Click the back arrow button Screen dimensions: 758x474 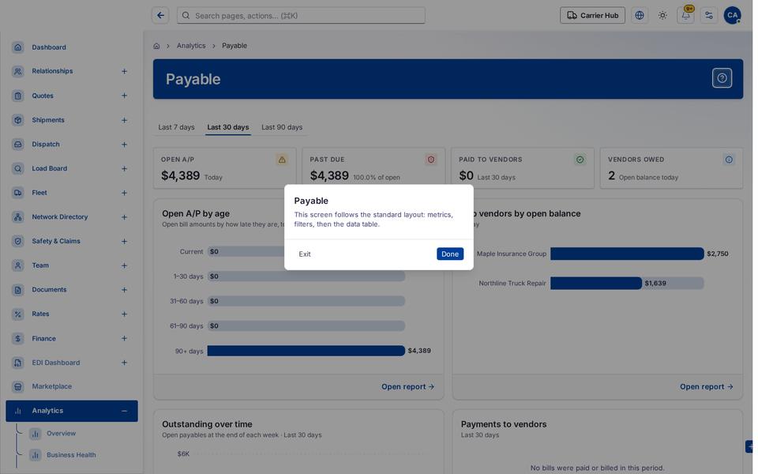pyautogui.click(x=160, y=16)
